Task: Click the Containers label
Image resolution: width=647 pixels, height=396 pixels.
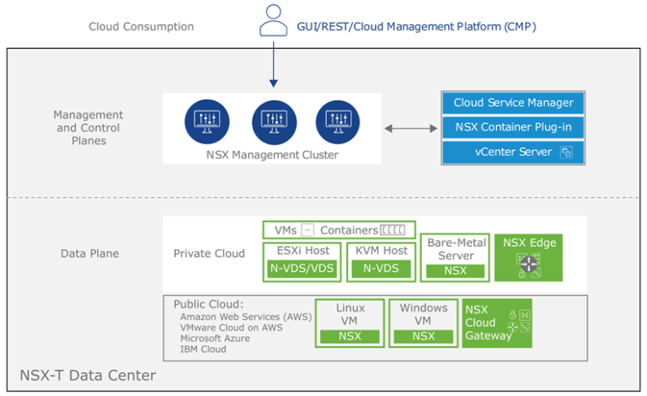Action: click(349, 230)
